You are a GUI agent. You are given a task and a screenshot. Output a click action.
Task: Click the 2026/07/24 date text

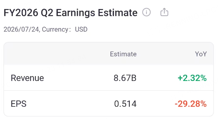(21, 29)
